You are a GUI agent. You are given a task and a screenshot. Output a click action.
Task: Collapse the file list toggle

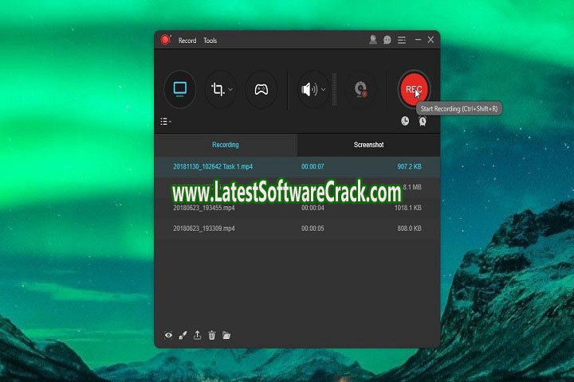166,122
